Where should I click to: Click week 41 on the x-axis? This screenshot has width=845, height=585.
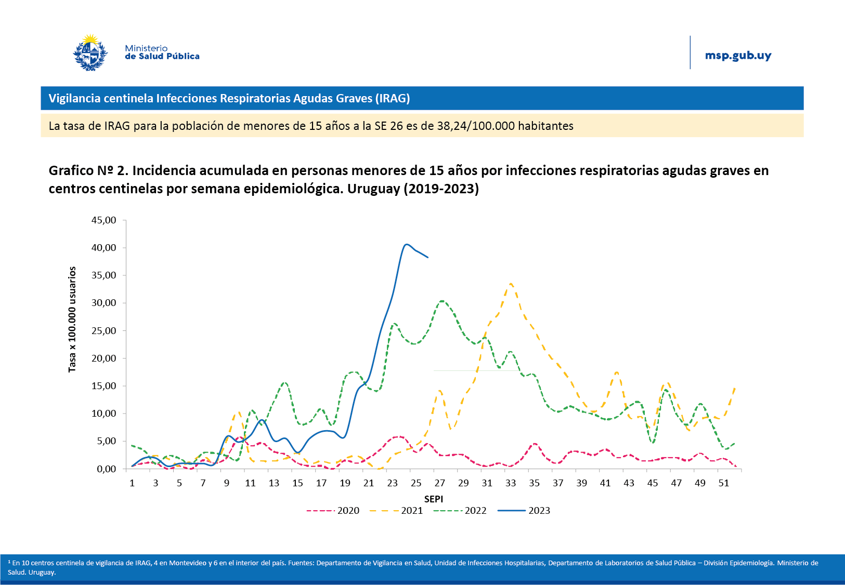pyautogui.click(x=605, y=483)
